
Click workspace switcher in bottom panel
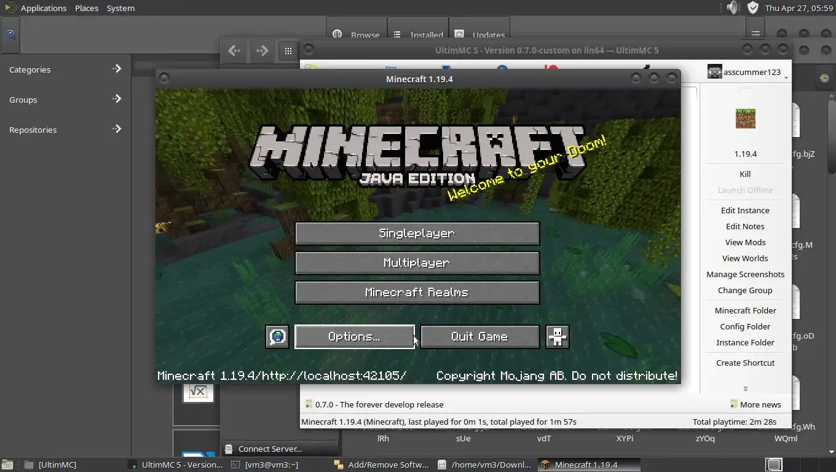tap(774, 465)
